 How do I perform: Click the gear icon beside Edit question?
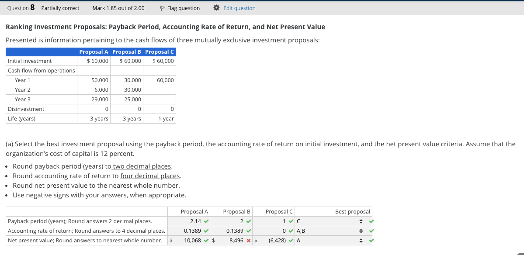216,8
